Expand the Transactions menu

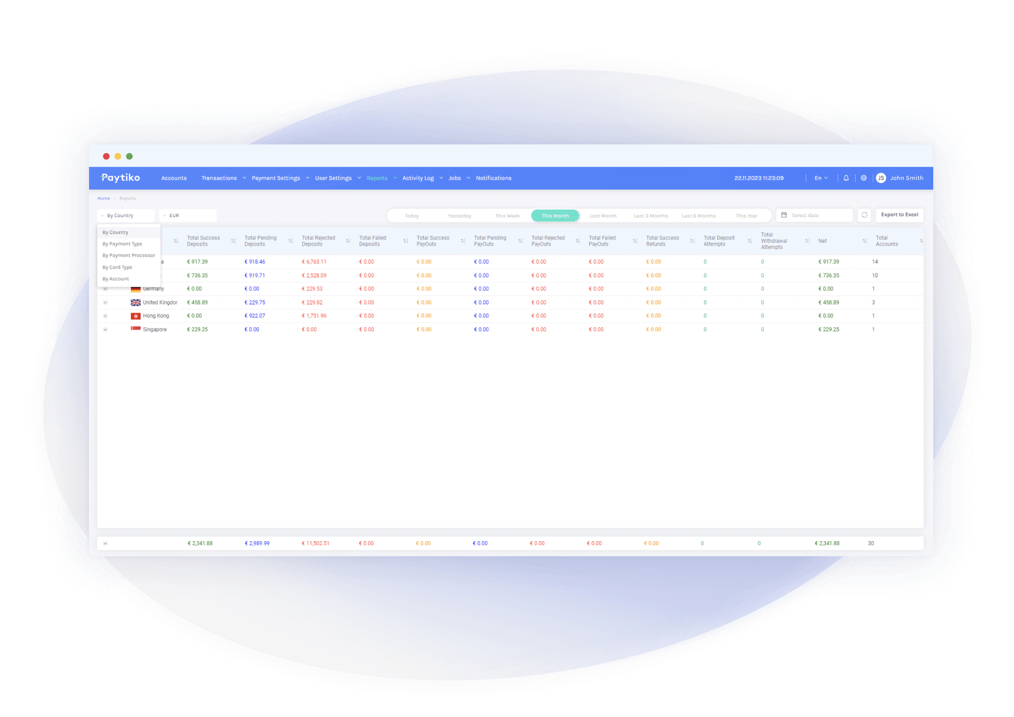(x=224, y=178)
